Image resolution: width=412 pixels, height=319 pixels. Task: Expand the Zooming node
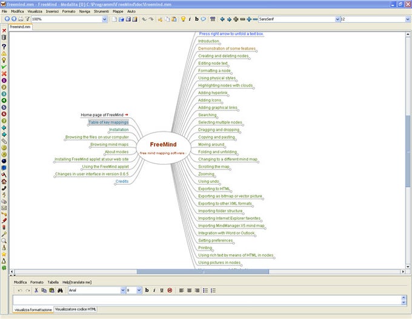215,176
